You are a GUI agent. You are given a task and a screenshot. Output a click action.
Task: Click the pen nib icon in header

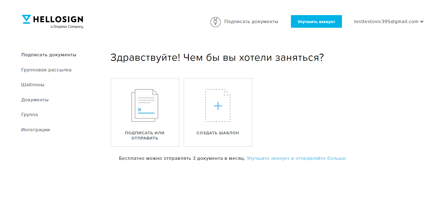tap(215, 22)
